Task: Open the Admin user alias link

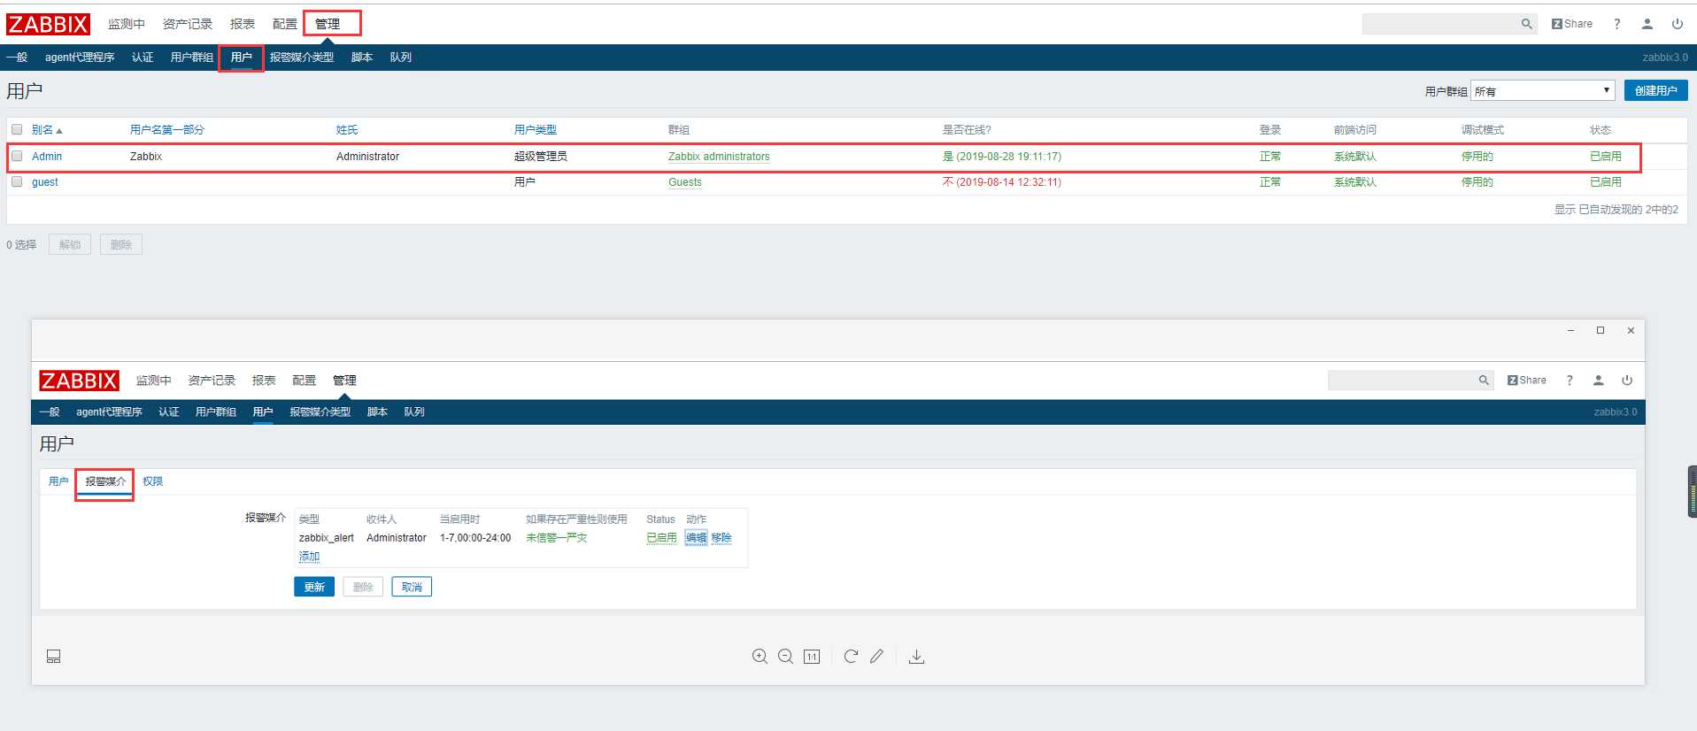Action: click(x=47, y=157)
